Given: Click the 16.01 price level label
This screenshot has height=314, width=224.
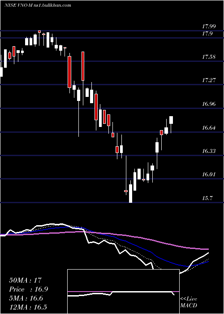Looking at the screenshot, I should [209, 174].
